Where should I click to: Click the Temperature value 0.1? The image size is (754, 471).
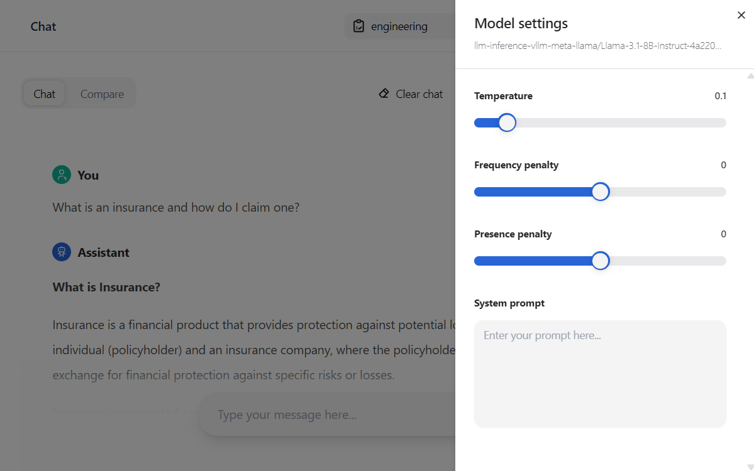[720, 96]
